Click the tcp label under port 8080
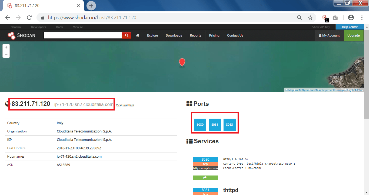 205,164
